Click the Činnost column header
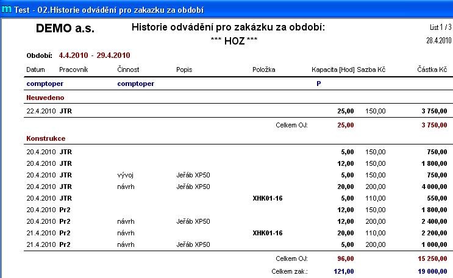 pos(128,69)
